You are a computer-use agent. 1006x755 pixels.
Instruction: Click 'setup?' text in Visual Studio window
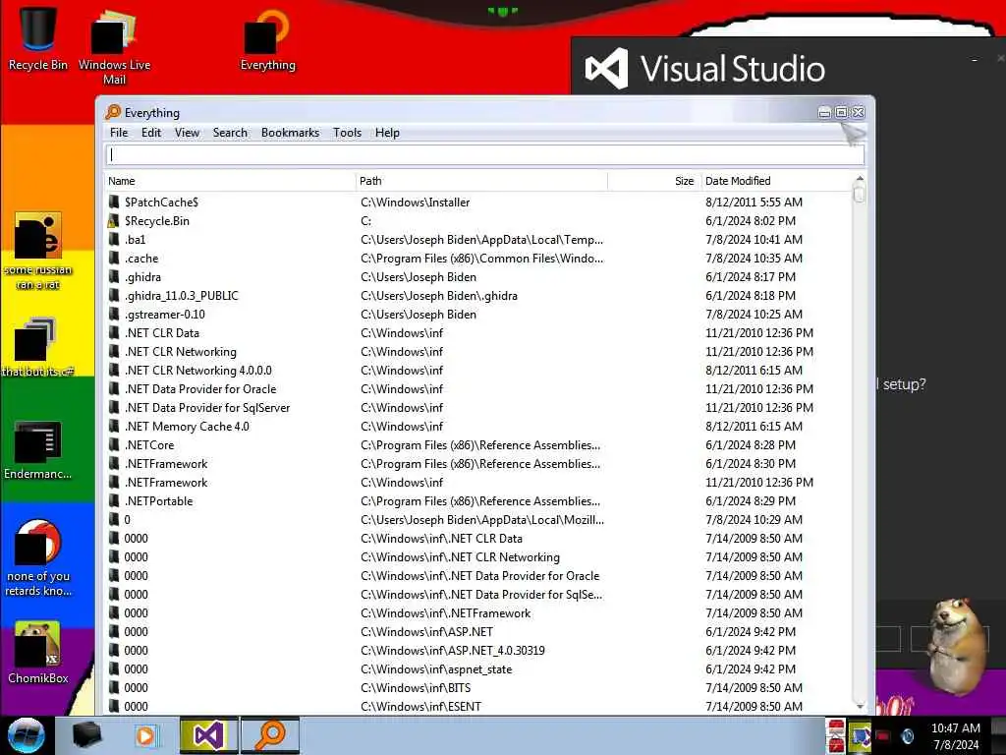tap(904, 384)
